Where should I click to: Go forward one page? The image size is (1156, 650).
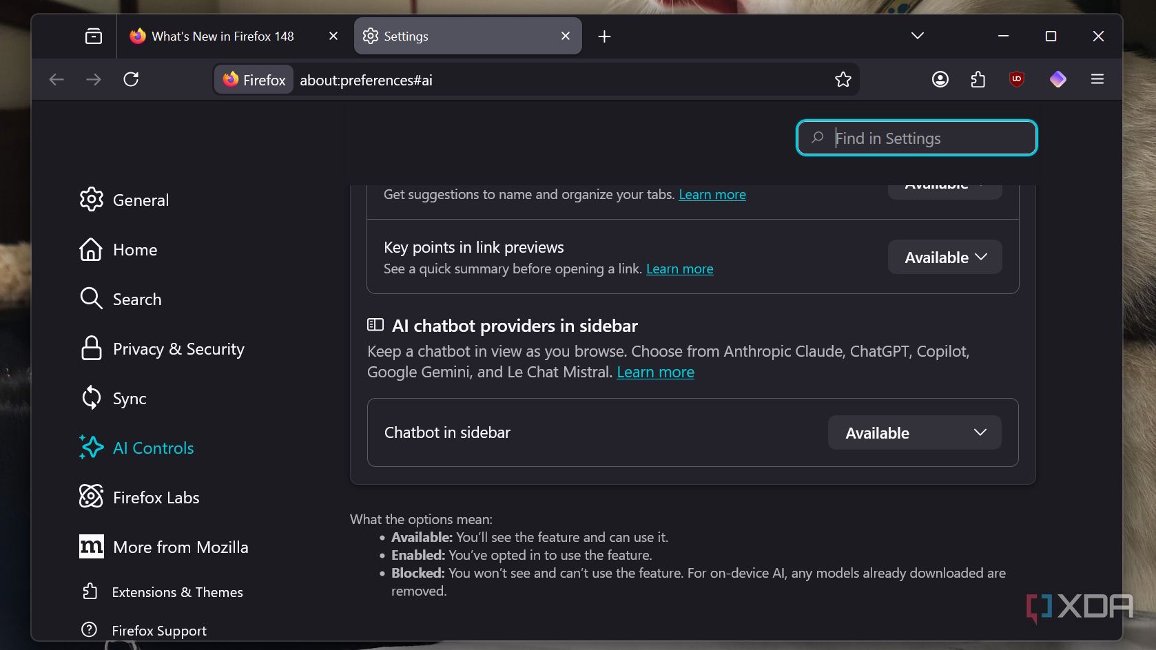coord(94,80)
